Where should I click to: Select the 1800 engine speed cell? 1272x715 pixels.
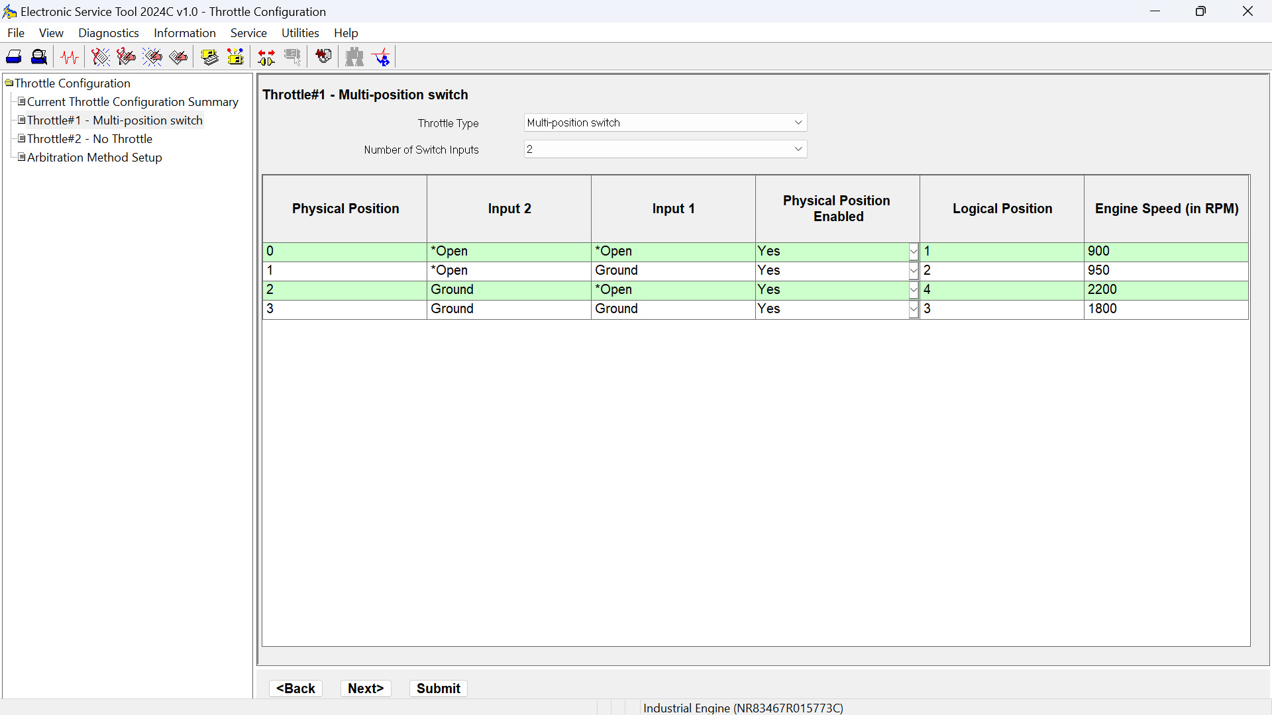pos(1167,309)
